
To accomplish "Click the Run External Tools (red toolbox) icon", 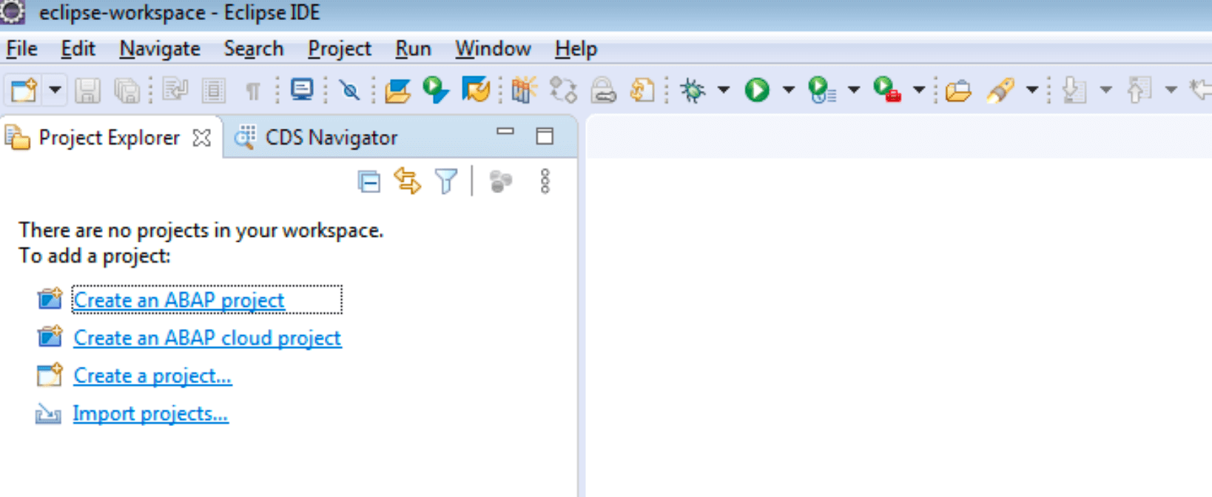I will pos(887,90).
